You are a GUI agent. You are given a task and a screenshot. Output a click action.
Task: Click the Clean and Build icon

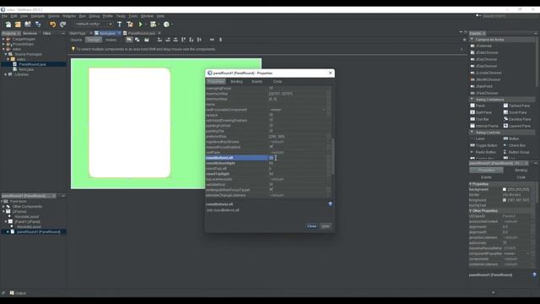pyautogui.click(x=130, y=24)
